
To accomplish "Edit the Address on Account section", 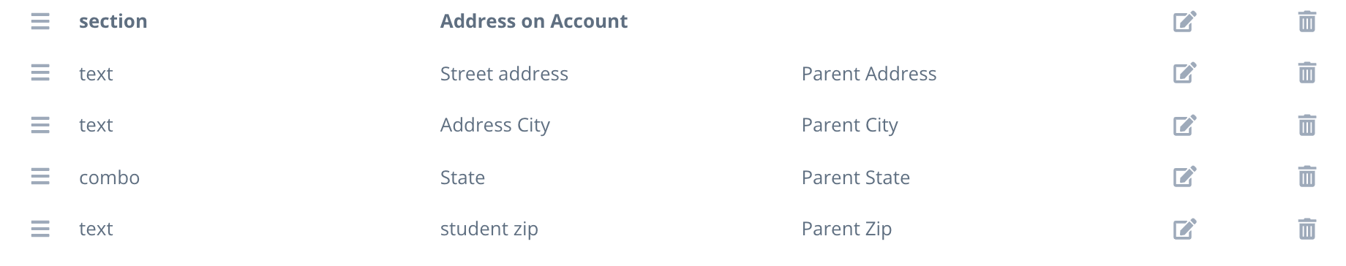I will 1184,22.
